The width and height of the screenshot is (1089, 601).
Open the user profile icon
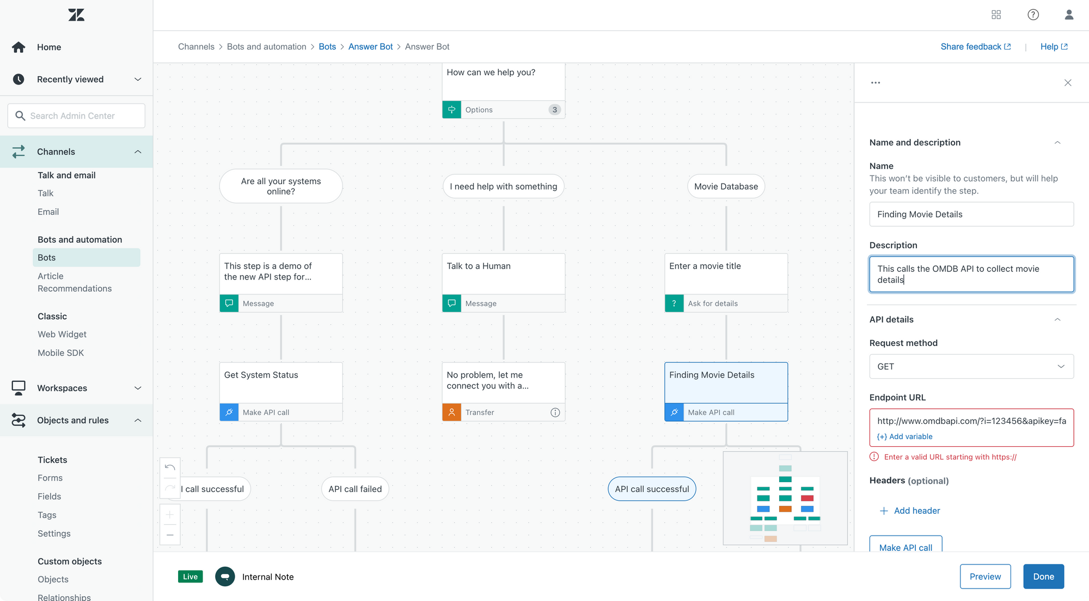coord(1069,15)
